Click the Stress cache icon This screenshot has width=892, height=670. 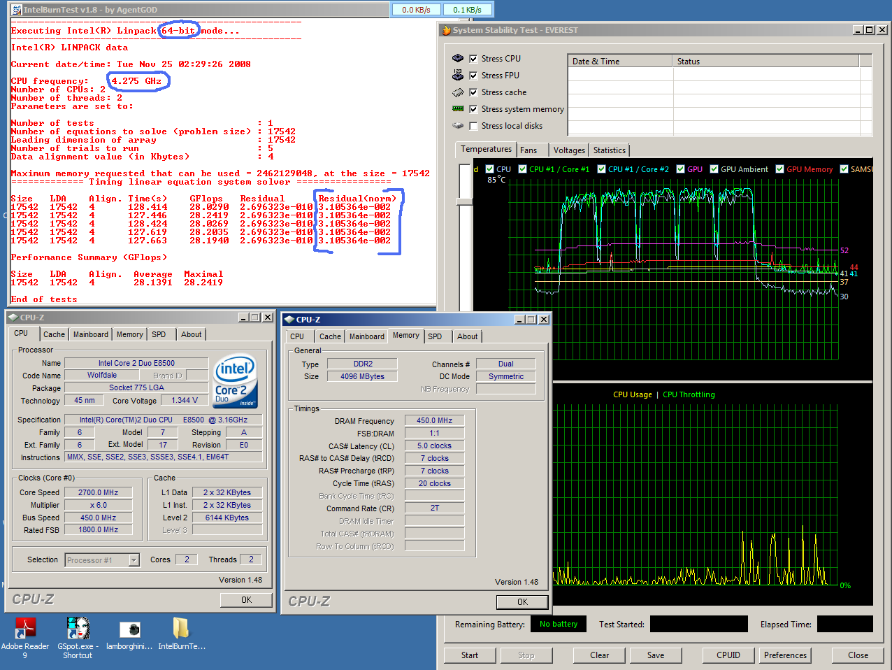click(x=458, y=92)
